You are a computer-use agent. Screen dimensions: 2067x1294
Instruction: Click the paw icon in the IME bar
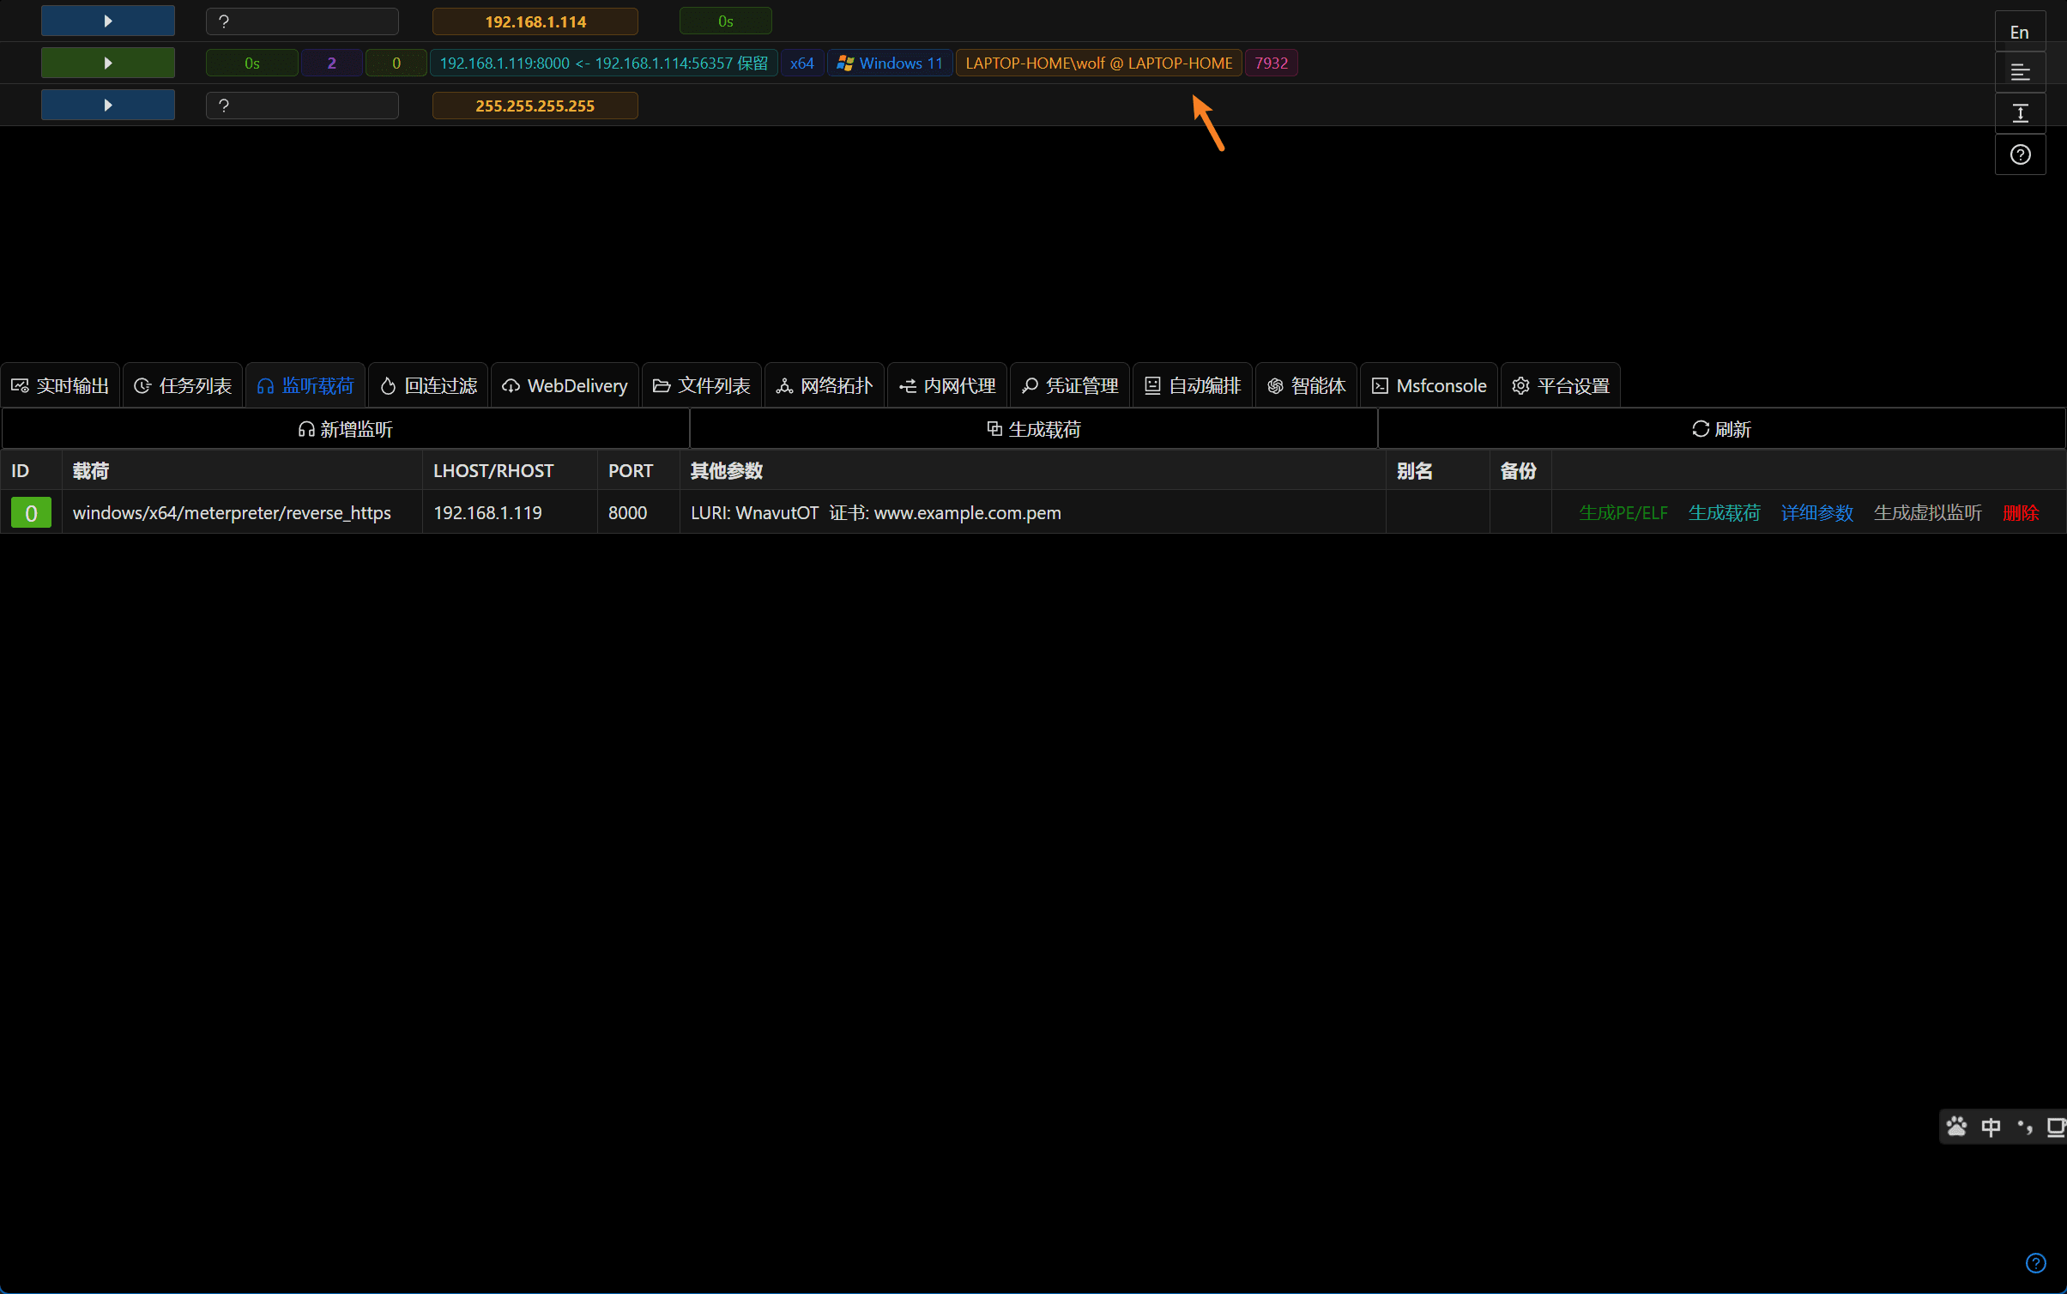point(1956,1127)
